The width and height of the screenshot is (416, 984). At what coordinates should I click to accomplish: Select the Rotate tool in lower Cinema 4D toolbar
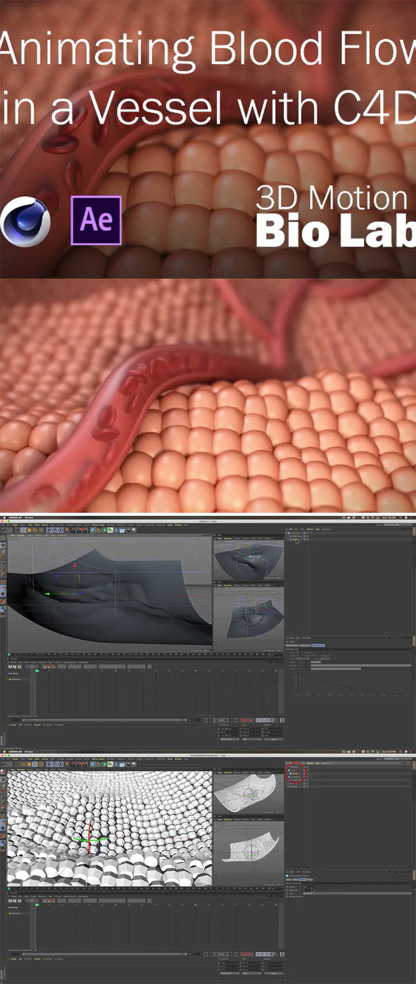(x=34, y=764)
